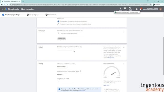Screen dimensions: 164x92
Task: Collapse the Bidding section
Action: 124,64
